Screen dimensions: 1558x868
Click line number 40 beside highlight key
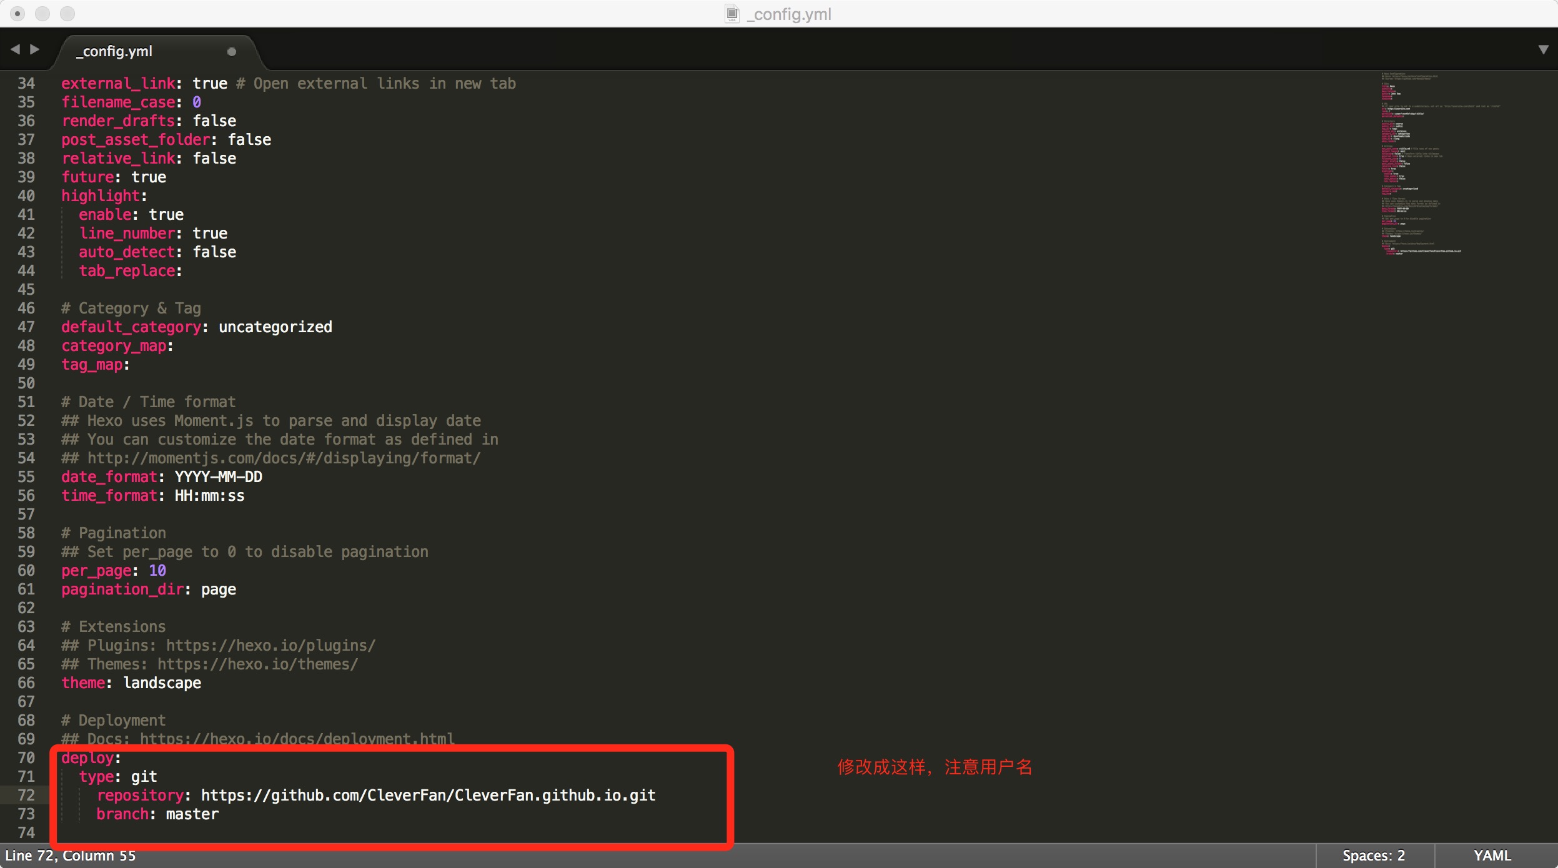(26, 196)
